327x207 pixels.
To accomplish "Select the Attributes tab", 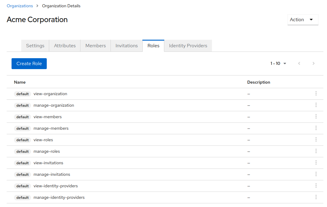I will click(65, 46).
